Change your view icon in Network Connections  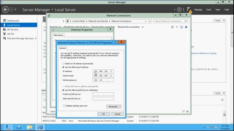[x=173, y=27]
